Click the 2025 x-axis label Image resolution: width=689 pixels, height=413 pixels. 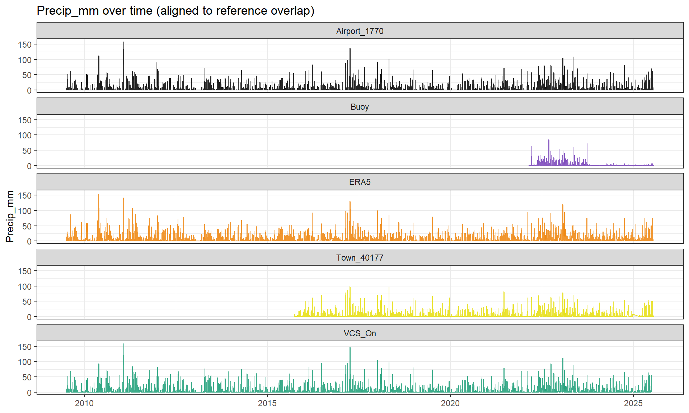[633, 403]
